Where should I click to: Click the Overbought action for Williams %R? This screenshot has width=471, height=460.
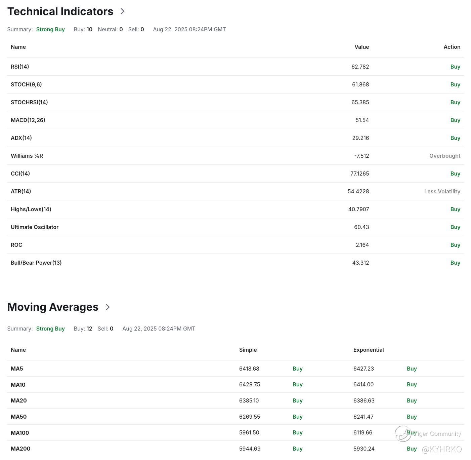(445, 156)
